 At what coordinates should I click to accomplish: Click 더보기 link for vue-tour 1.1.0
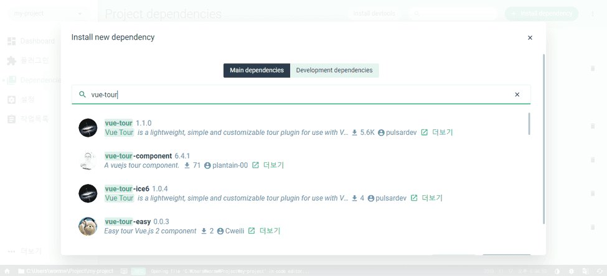(x=443, y=132)
